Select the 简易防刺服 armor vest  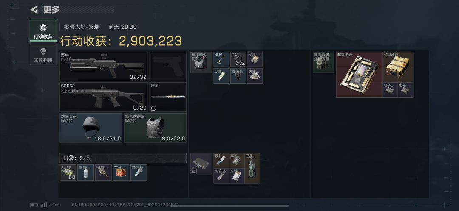[155, 128]
